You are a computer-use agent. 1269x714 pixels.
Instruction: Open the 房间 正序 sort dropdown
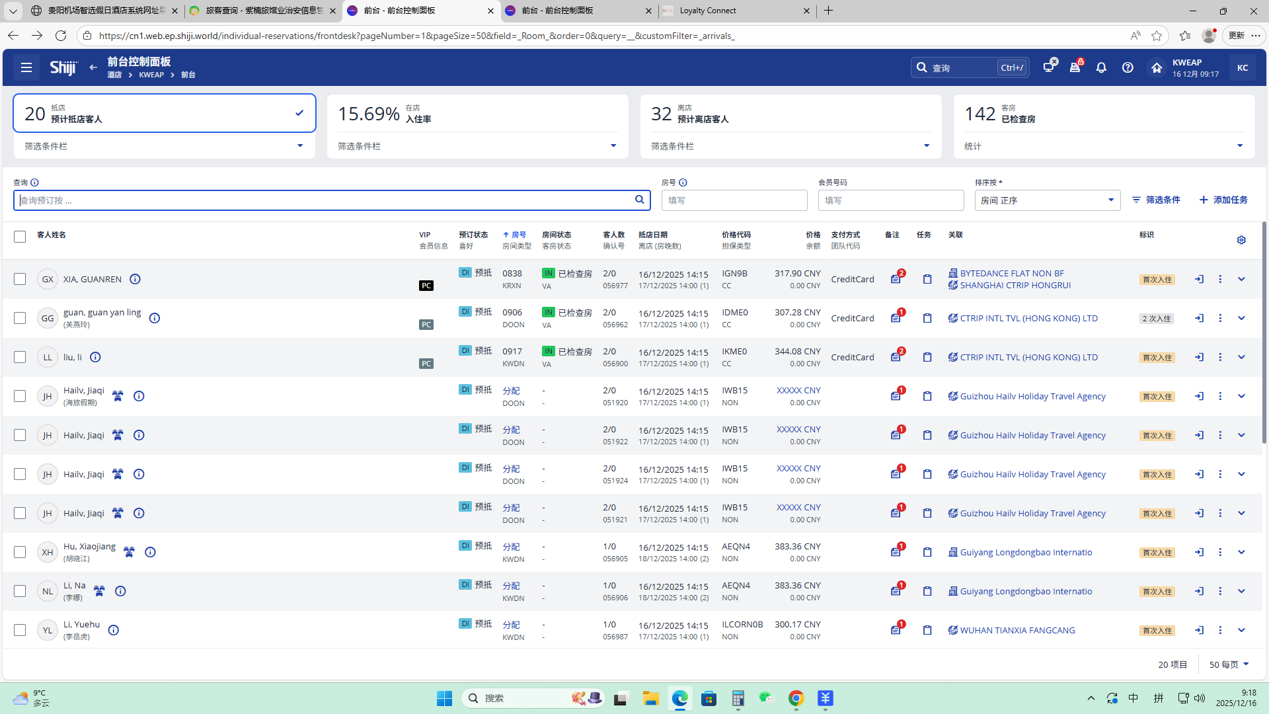[1047, 200]
